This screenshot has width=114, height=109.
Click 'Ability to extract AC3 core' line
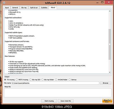click(24, 72)
